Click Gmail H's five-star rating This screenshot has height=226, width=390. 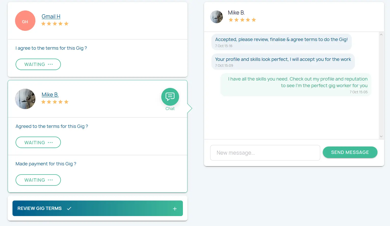55,24
